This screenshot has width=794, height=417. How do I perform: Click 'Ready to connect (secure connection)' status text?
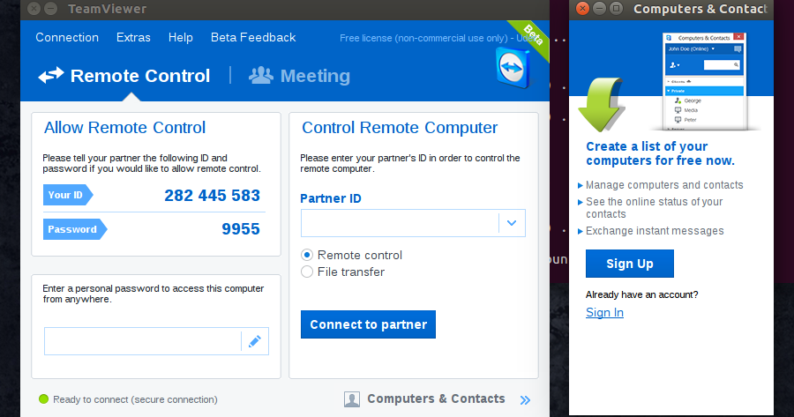coord(135,399)
